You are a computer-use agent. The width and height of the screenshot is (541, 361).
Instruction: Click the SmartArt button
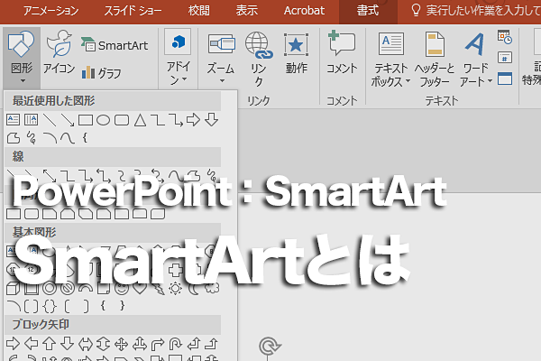[115, 45]
